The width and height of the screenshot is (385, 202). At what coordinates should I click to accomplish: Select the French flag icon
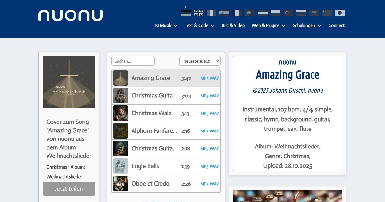click(237, 13)
